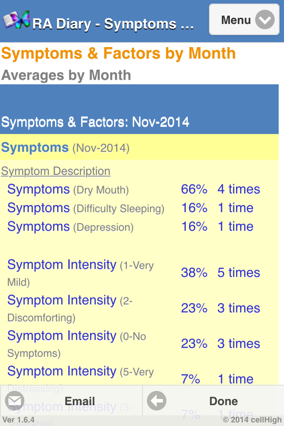
Task: Click the Symptom Description column header
Action: coord(55,171)
